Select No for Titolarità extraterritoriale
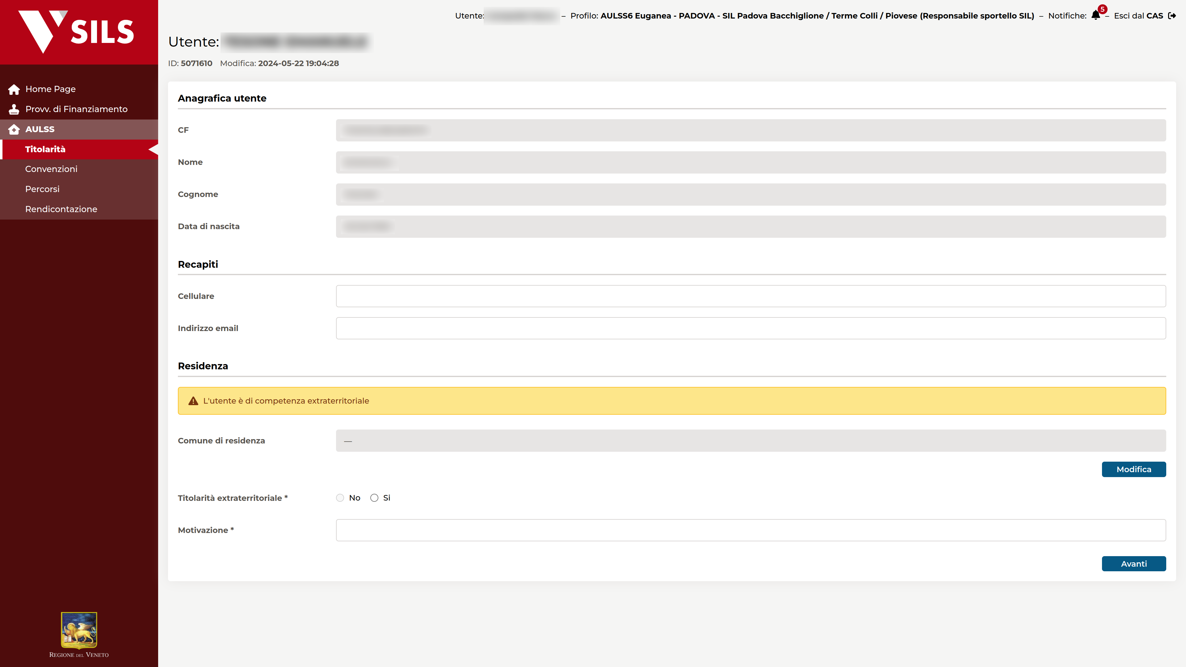 pyautogui.click(x=340, y=498)
